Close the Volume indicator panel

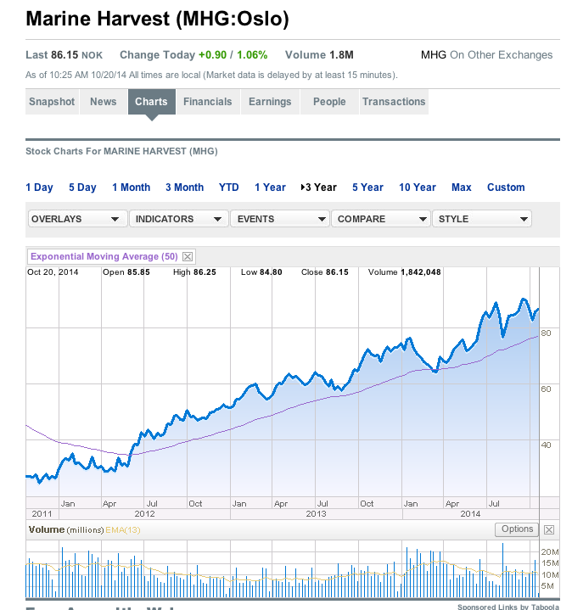pos(549,530)
